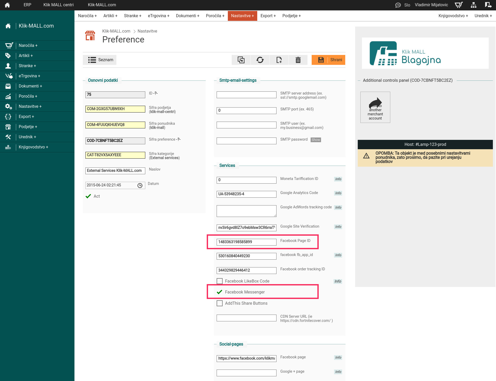This screenshot has width=496, height=381.
Task: Click the copy/duplicate icon in the toolbar
Action: pos(241,60)
